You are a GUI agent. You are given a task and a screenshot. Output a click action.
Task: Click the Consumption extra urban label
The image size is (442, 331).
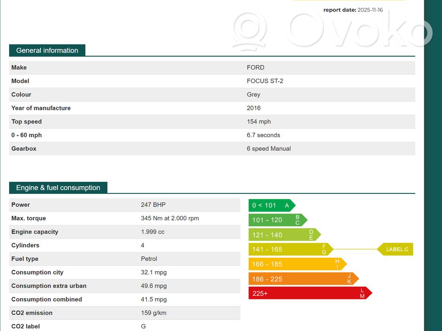(49, 286)
